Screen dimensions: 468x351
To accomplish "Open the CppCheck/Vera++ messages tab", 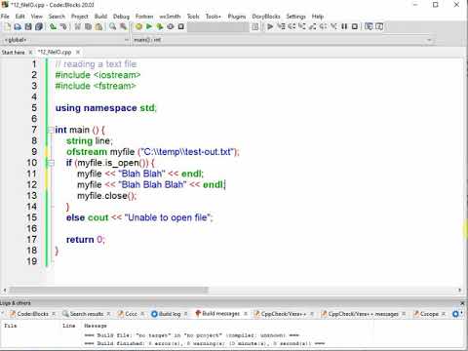I will click(x=363, y=314).
